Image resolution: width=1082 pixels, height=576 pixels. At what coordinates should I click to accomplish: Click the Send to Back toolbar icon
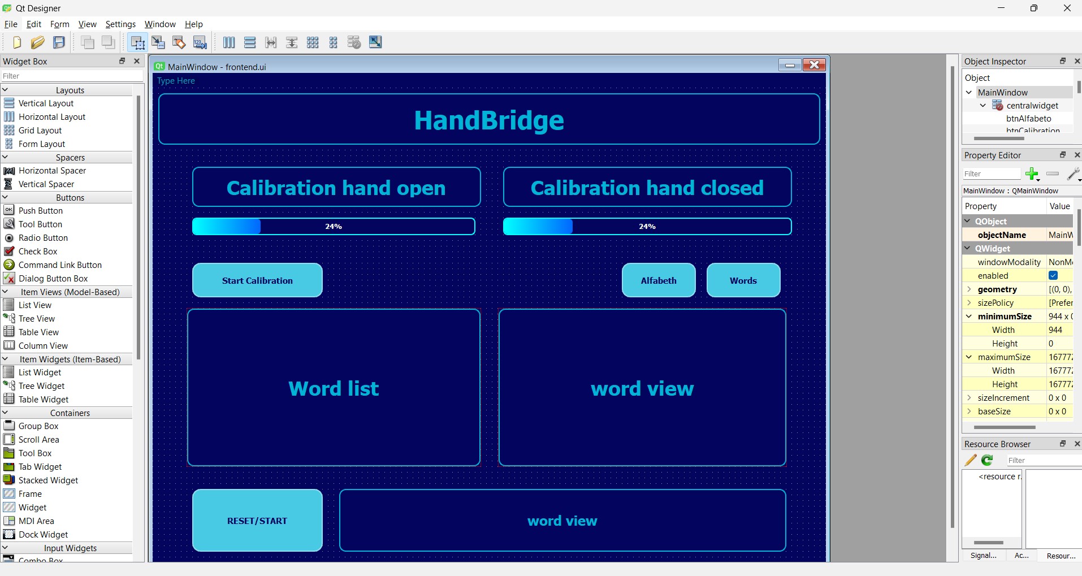pyautogui.click(x=88, y=42)
